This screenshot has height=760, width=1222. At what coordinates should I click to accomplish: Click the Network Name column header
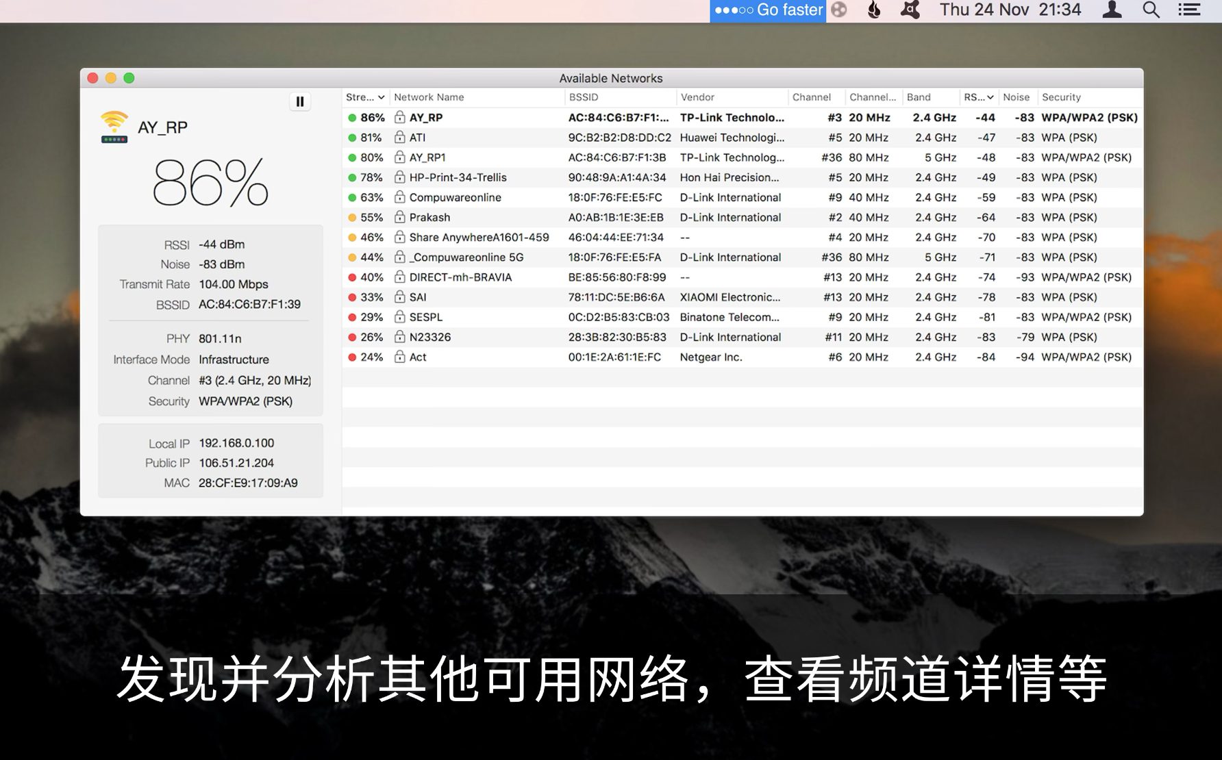pyautogui.click(x=429, y=97)
